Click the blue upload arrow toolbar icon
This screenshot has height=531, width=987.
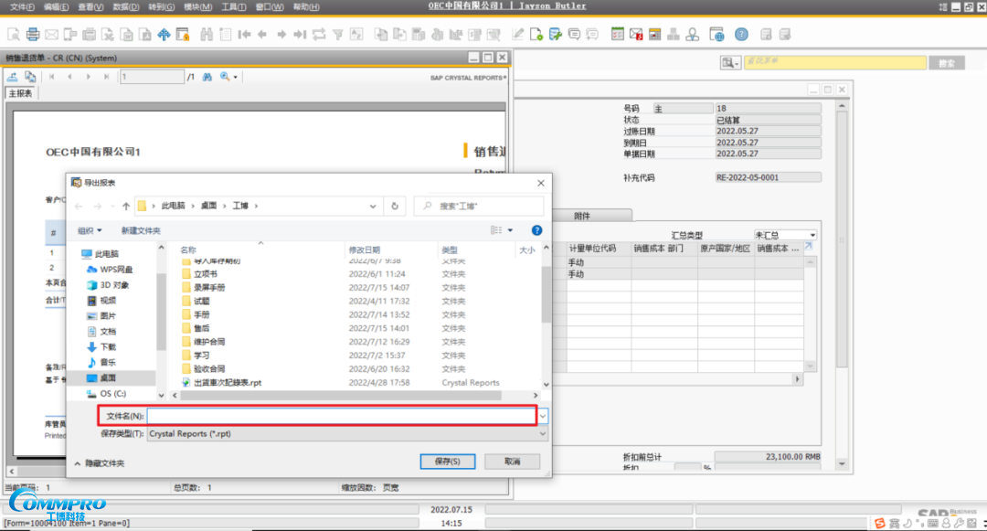click(x=164, y=35)
